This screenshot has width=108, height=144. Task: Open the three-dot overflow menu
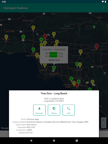click(104, 8)
